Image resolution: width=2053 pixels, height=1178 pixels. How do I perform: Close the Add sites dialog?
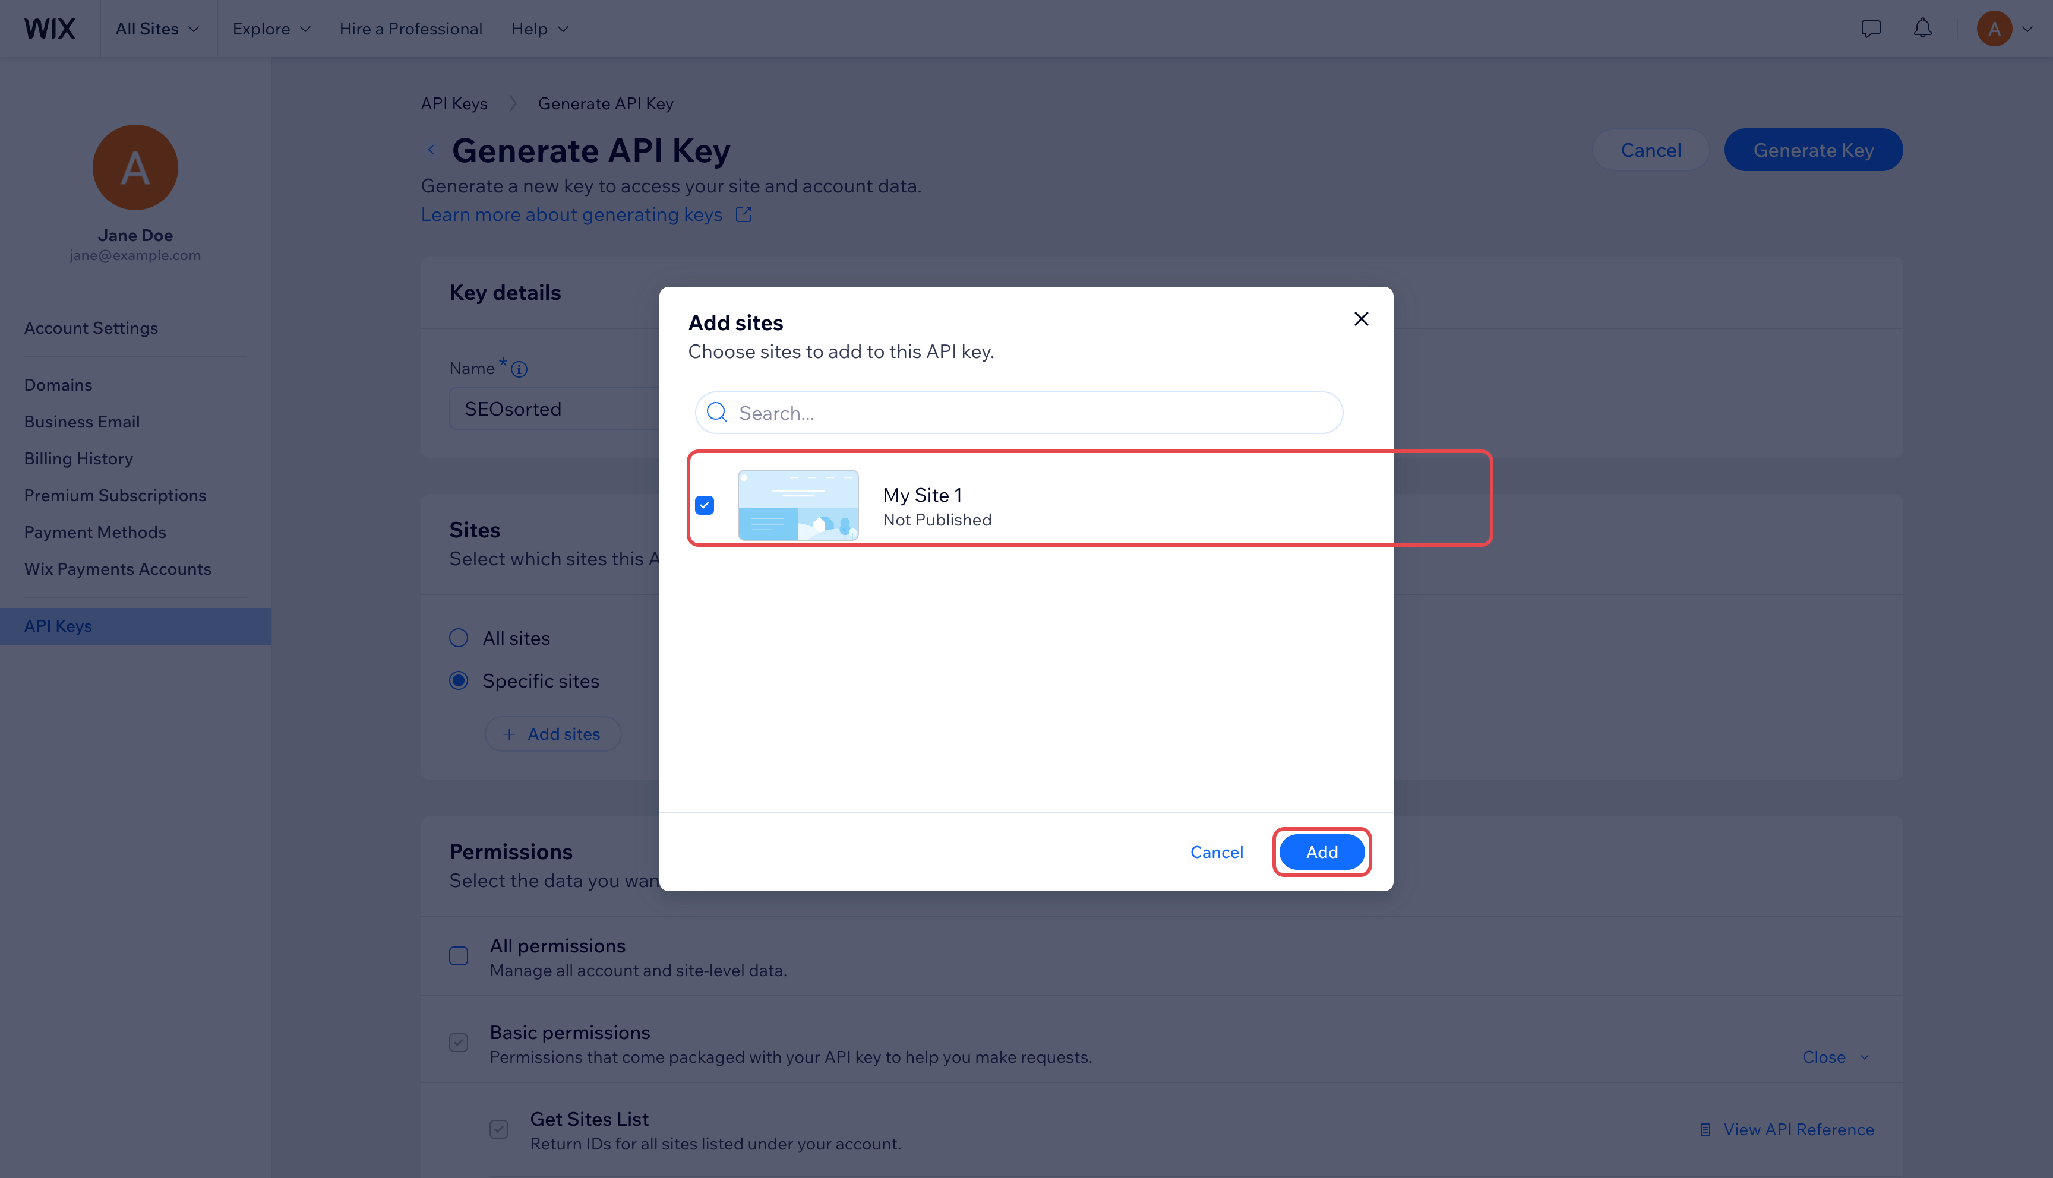click(1361, 319)
